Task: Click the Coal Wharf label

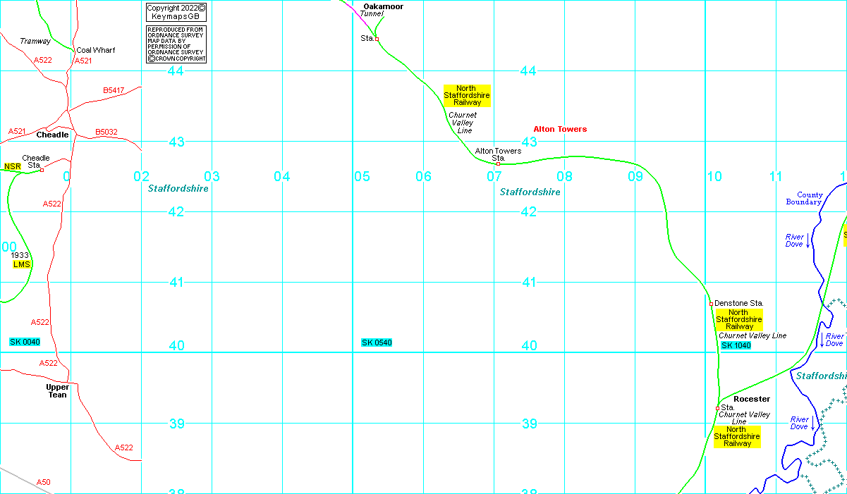Action: click(x=96, y=51)
